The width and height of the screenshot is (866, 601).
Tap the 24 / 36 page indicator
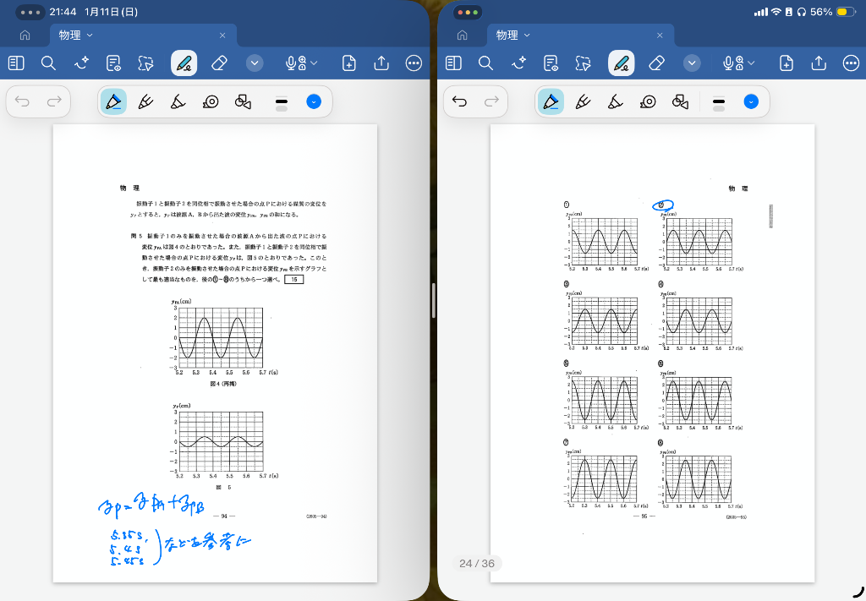tap(477, 563)
